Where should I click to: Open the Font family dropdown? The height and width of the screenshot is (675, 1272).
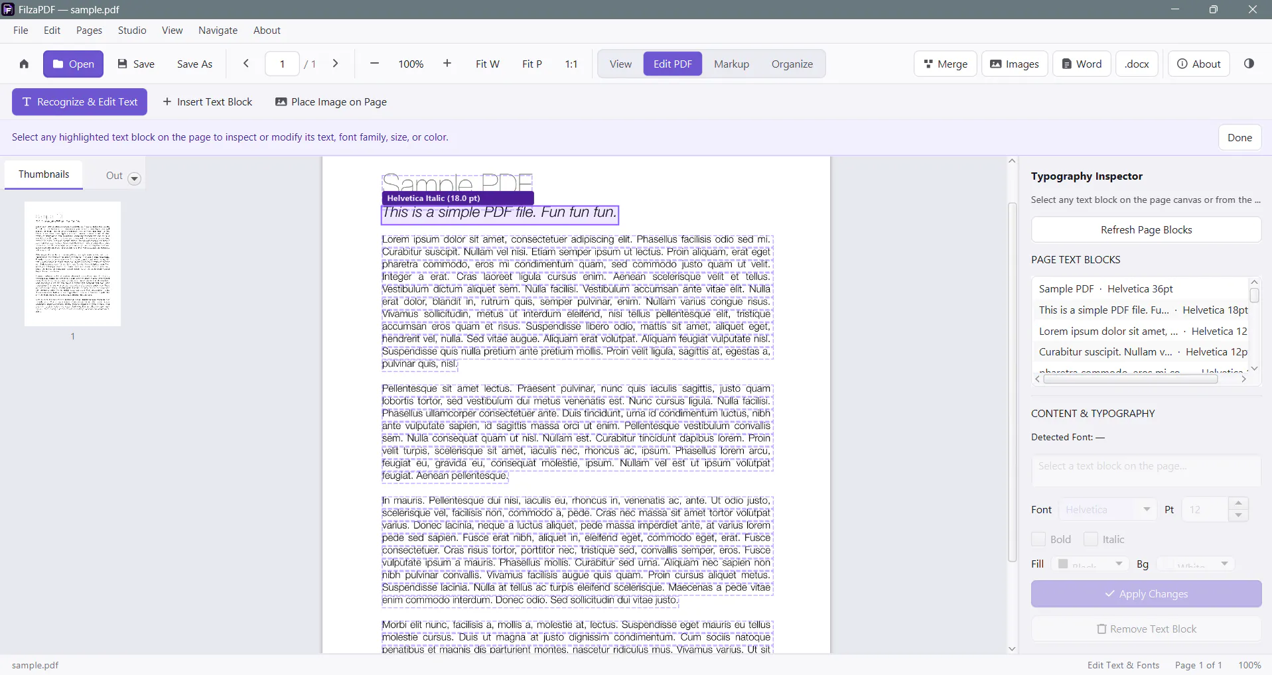coord(1107,509)
